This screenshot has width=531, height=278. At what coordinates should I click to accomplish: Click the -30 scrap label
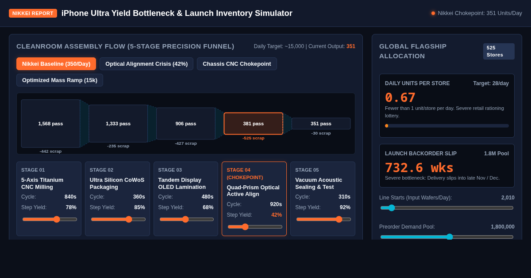coord(321,133)
